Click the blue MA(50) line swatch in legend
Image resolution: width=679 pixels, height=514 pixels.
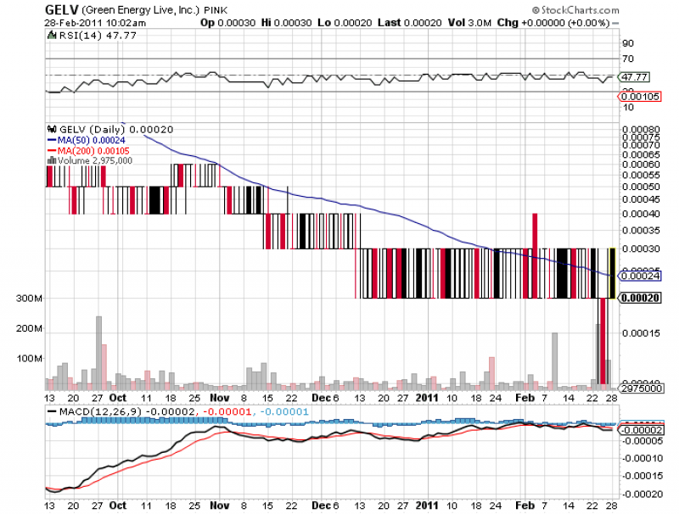[52, 140]
